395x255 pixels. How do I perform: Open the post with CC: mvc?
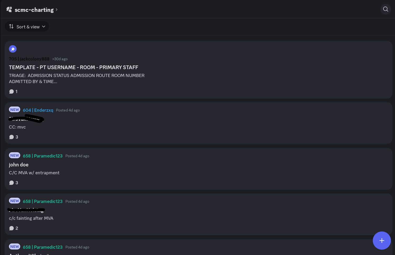point(198,123)
